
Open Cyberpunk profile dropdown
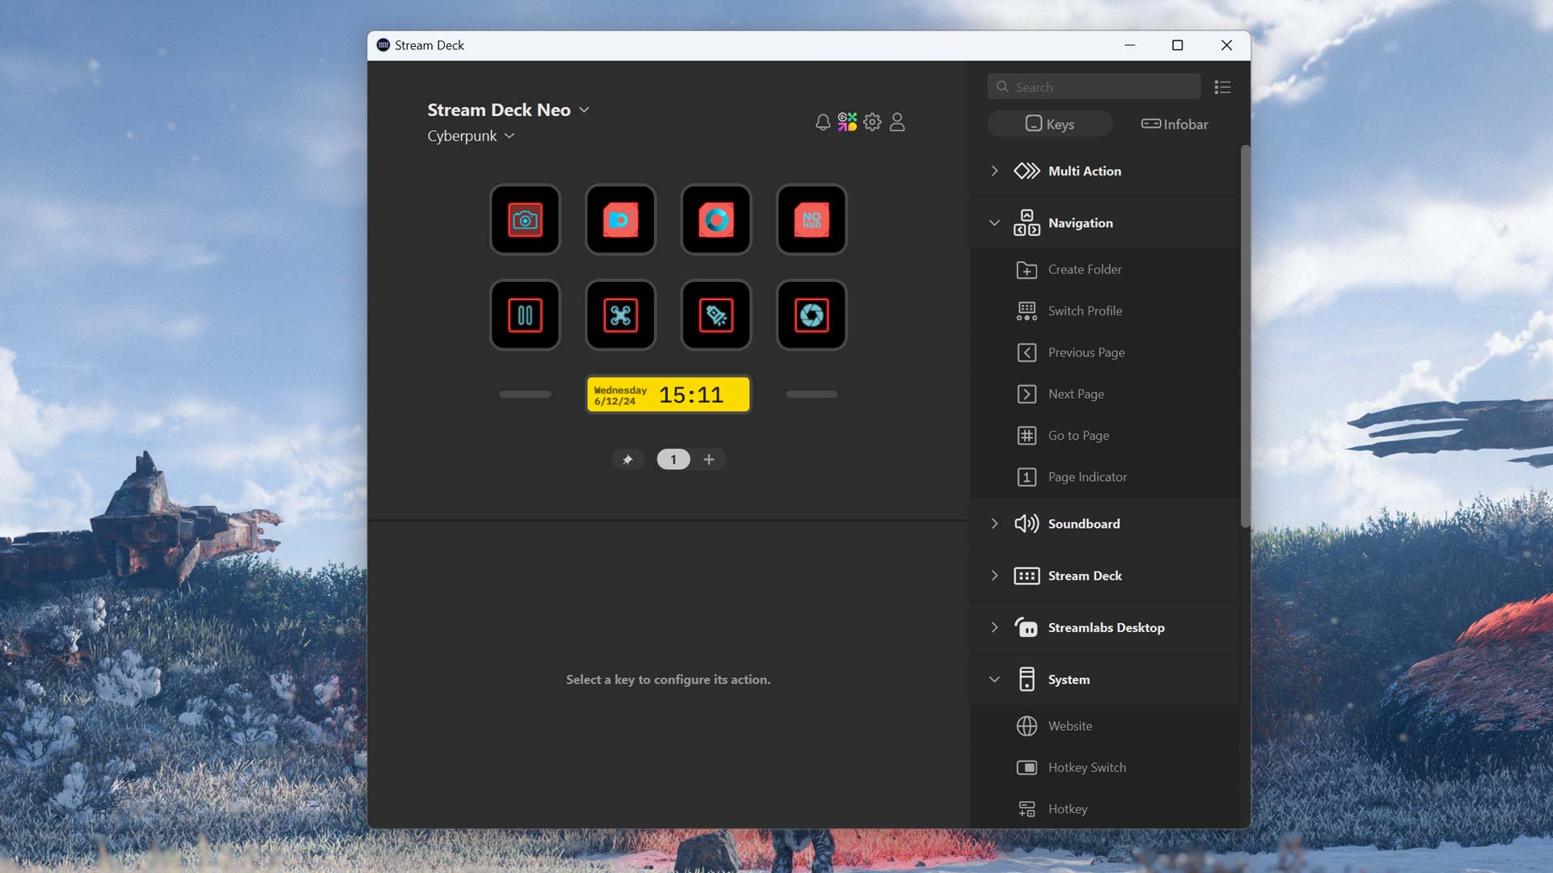click(471, 136)
